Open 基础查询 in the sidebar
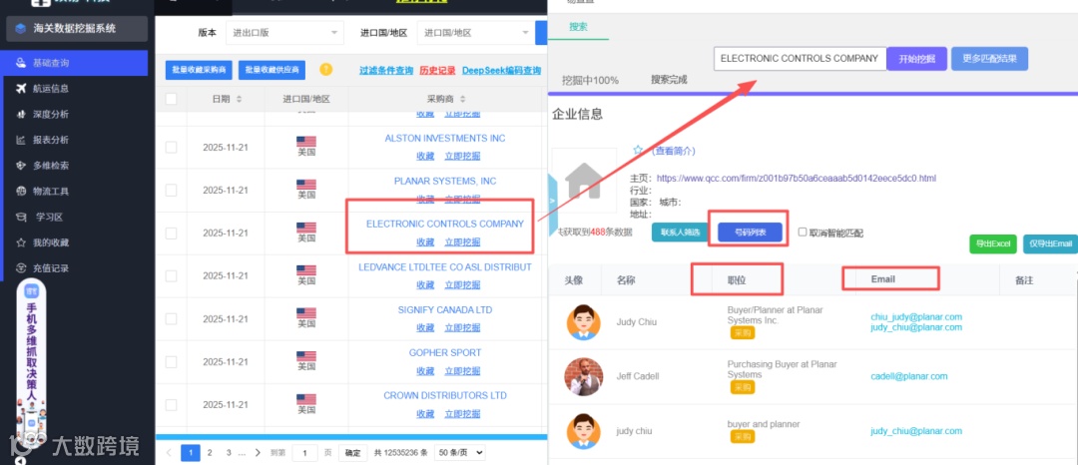The height and width of the screenshot is (465, 1078). [76, 63]
